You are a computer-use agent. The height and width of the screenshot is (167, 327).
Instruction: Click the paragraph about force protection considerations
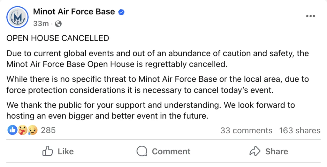tap(158, 85)
